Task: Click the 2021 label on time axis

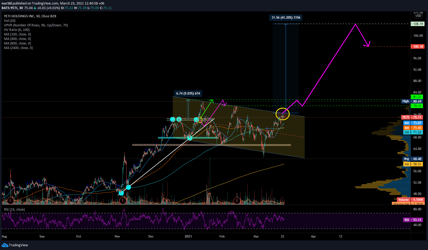Action: (x=188, y=236)
